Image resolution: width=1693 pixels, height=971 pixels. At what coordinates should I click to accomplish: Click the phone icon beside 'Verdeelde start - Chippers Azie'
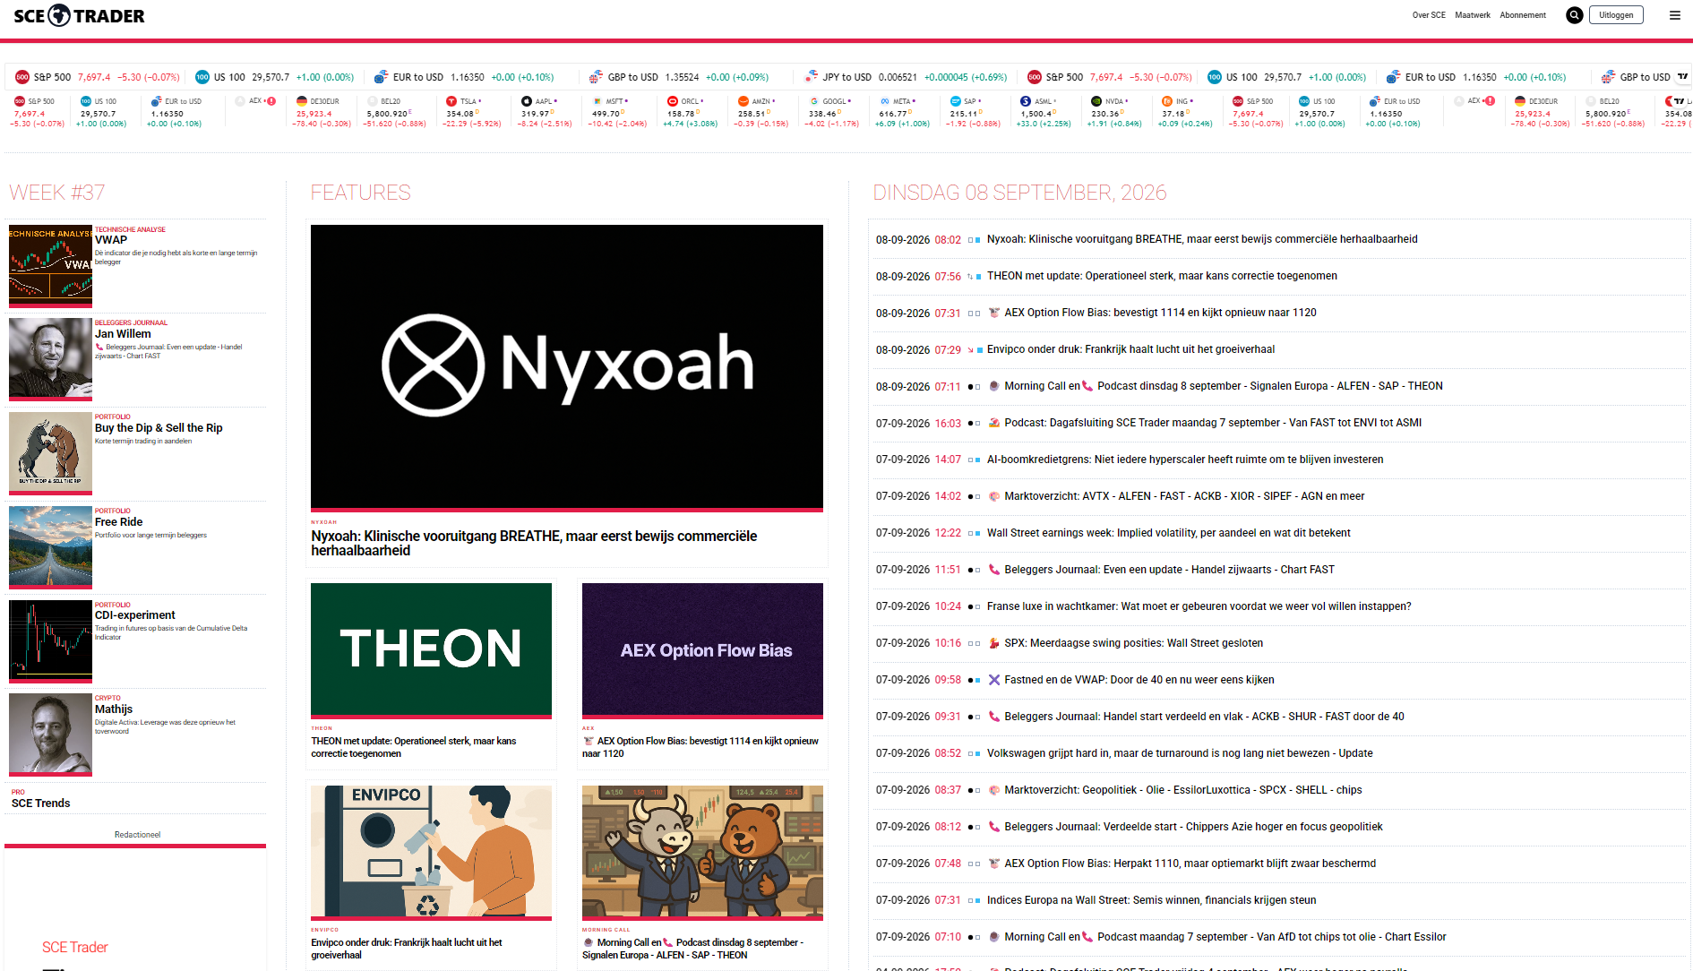(993, 827)
